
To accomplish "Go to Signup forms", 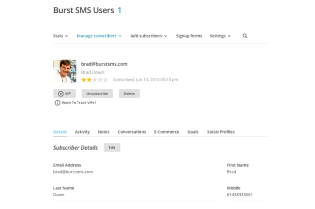I will [x=189, y=36].
